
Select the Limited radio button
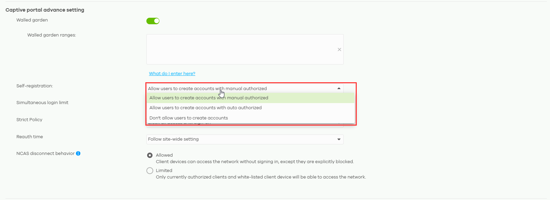pos(150,171)
